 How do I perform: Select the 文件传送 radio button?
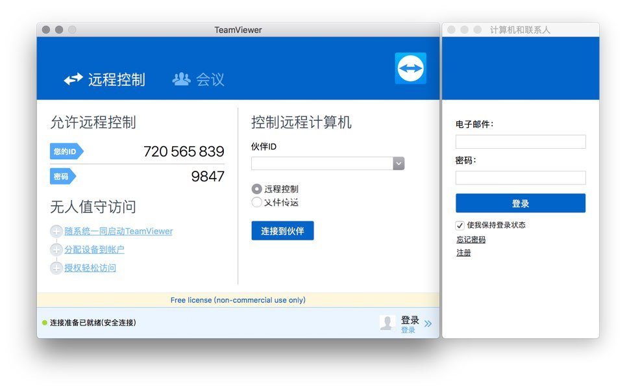point(257,202)
